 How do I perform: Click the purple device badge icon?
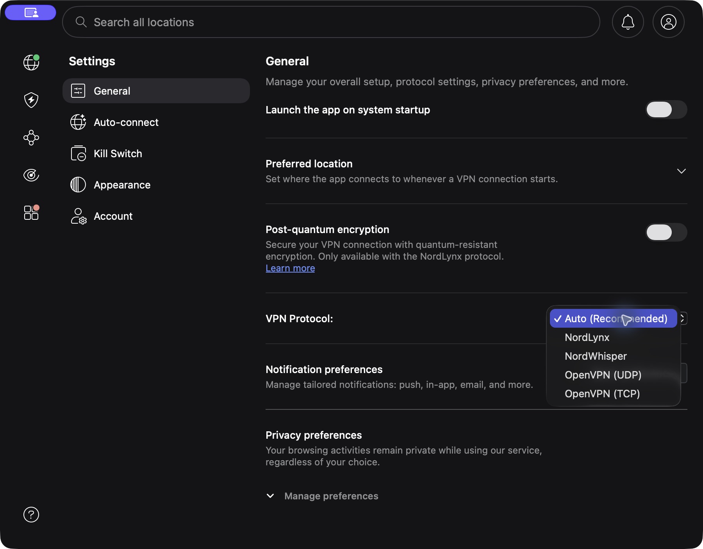(x=30, y=13)
